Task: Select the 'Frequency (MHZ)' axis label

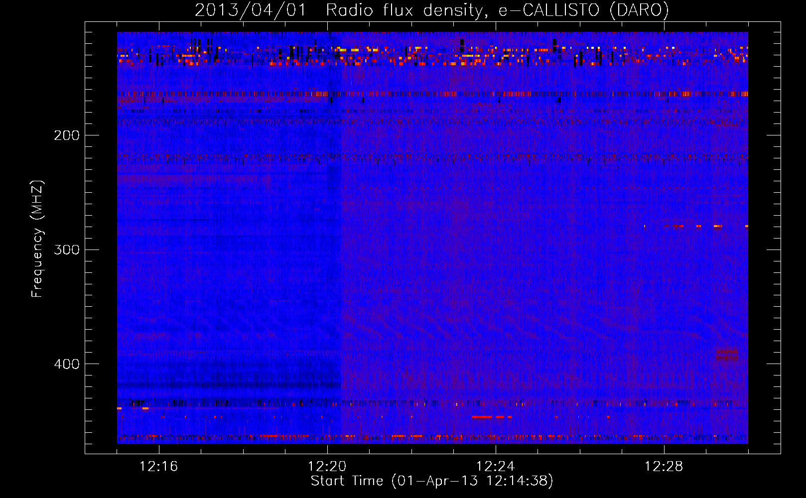Action: coord(37,239)
